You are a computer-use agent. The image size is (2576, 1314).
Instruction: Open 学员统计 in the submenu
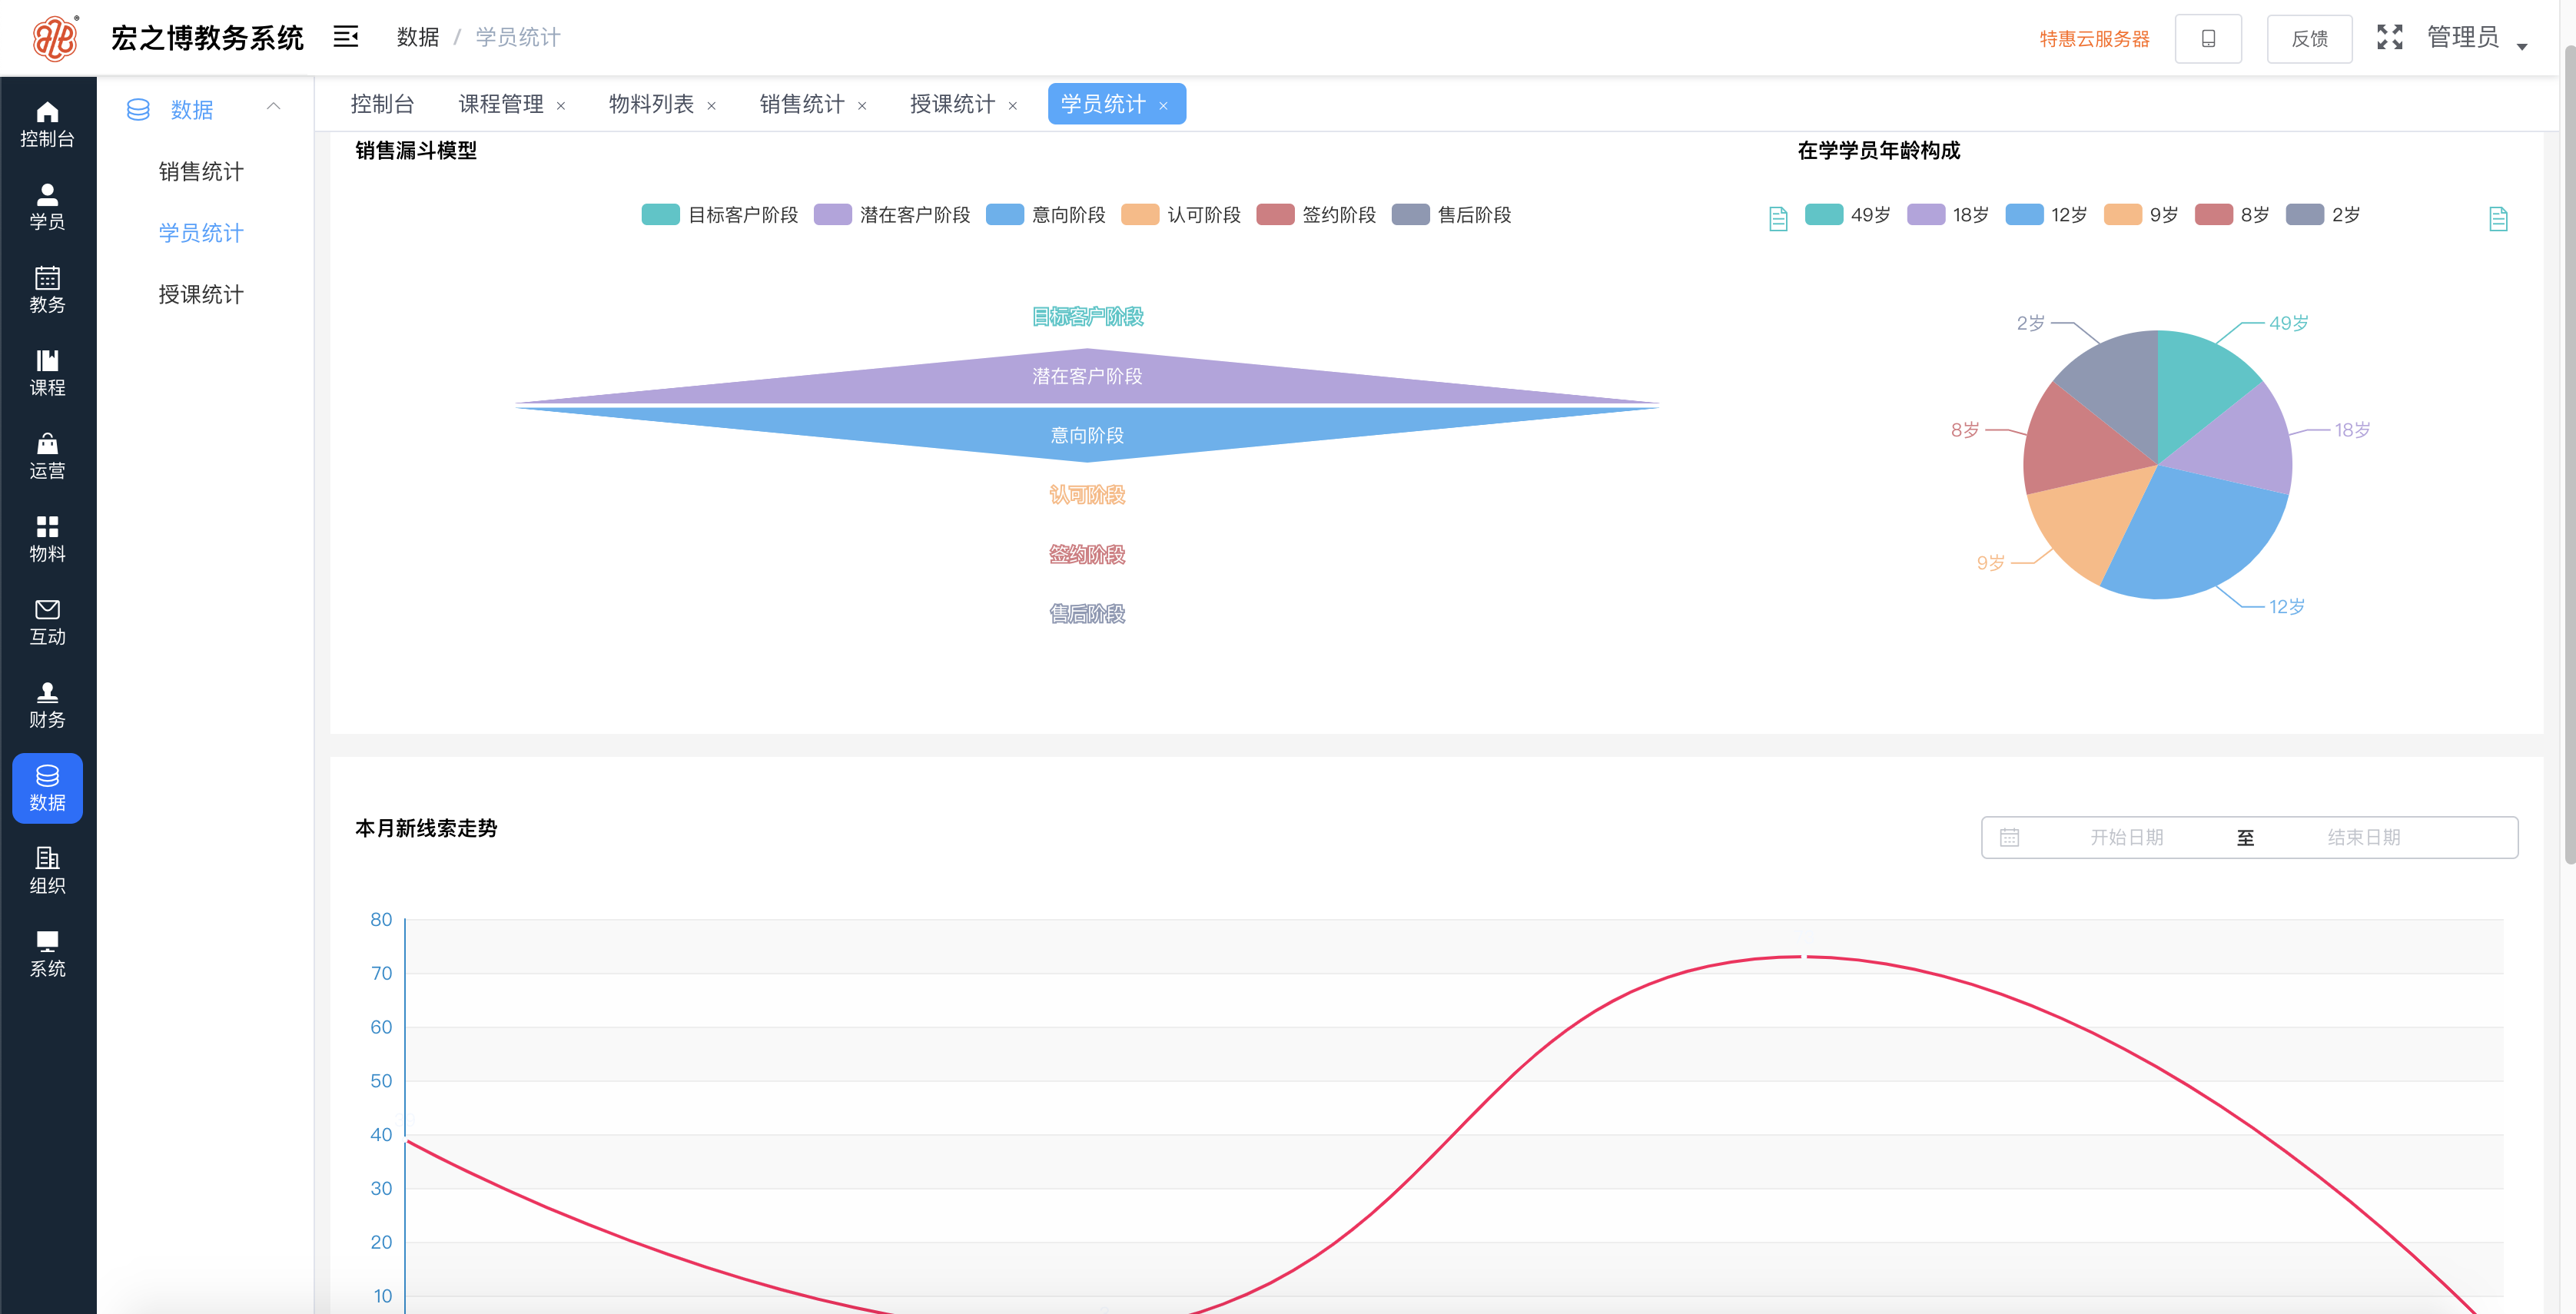coord(201,233)
